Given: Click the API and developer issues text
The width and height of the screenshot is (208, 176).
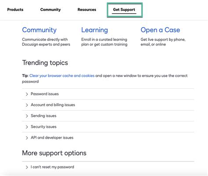Looking at the screenshot, I should point(52,137).
